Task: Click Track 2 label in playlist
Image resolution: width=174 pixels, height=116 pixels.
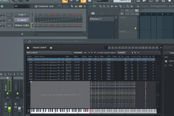Action: (123, 32)
